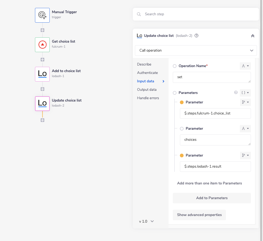Open the Add to choice list Lodash node
This screenshot has width=263, height=241.
[x=42, y=74]
